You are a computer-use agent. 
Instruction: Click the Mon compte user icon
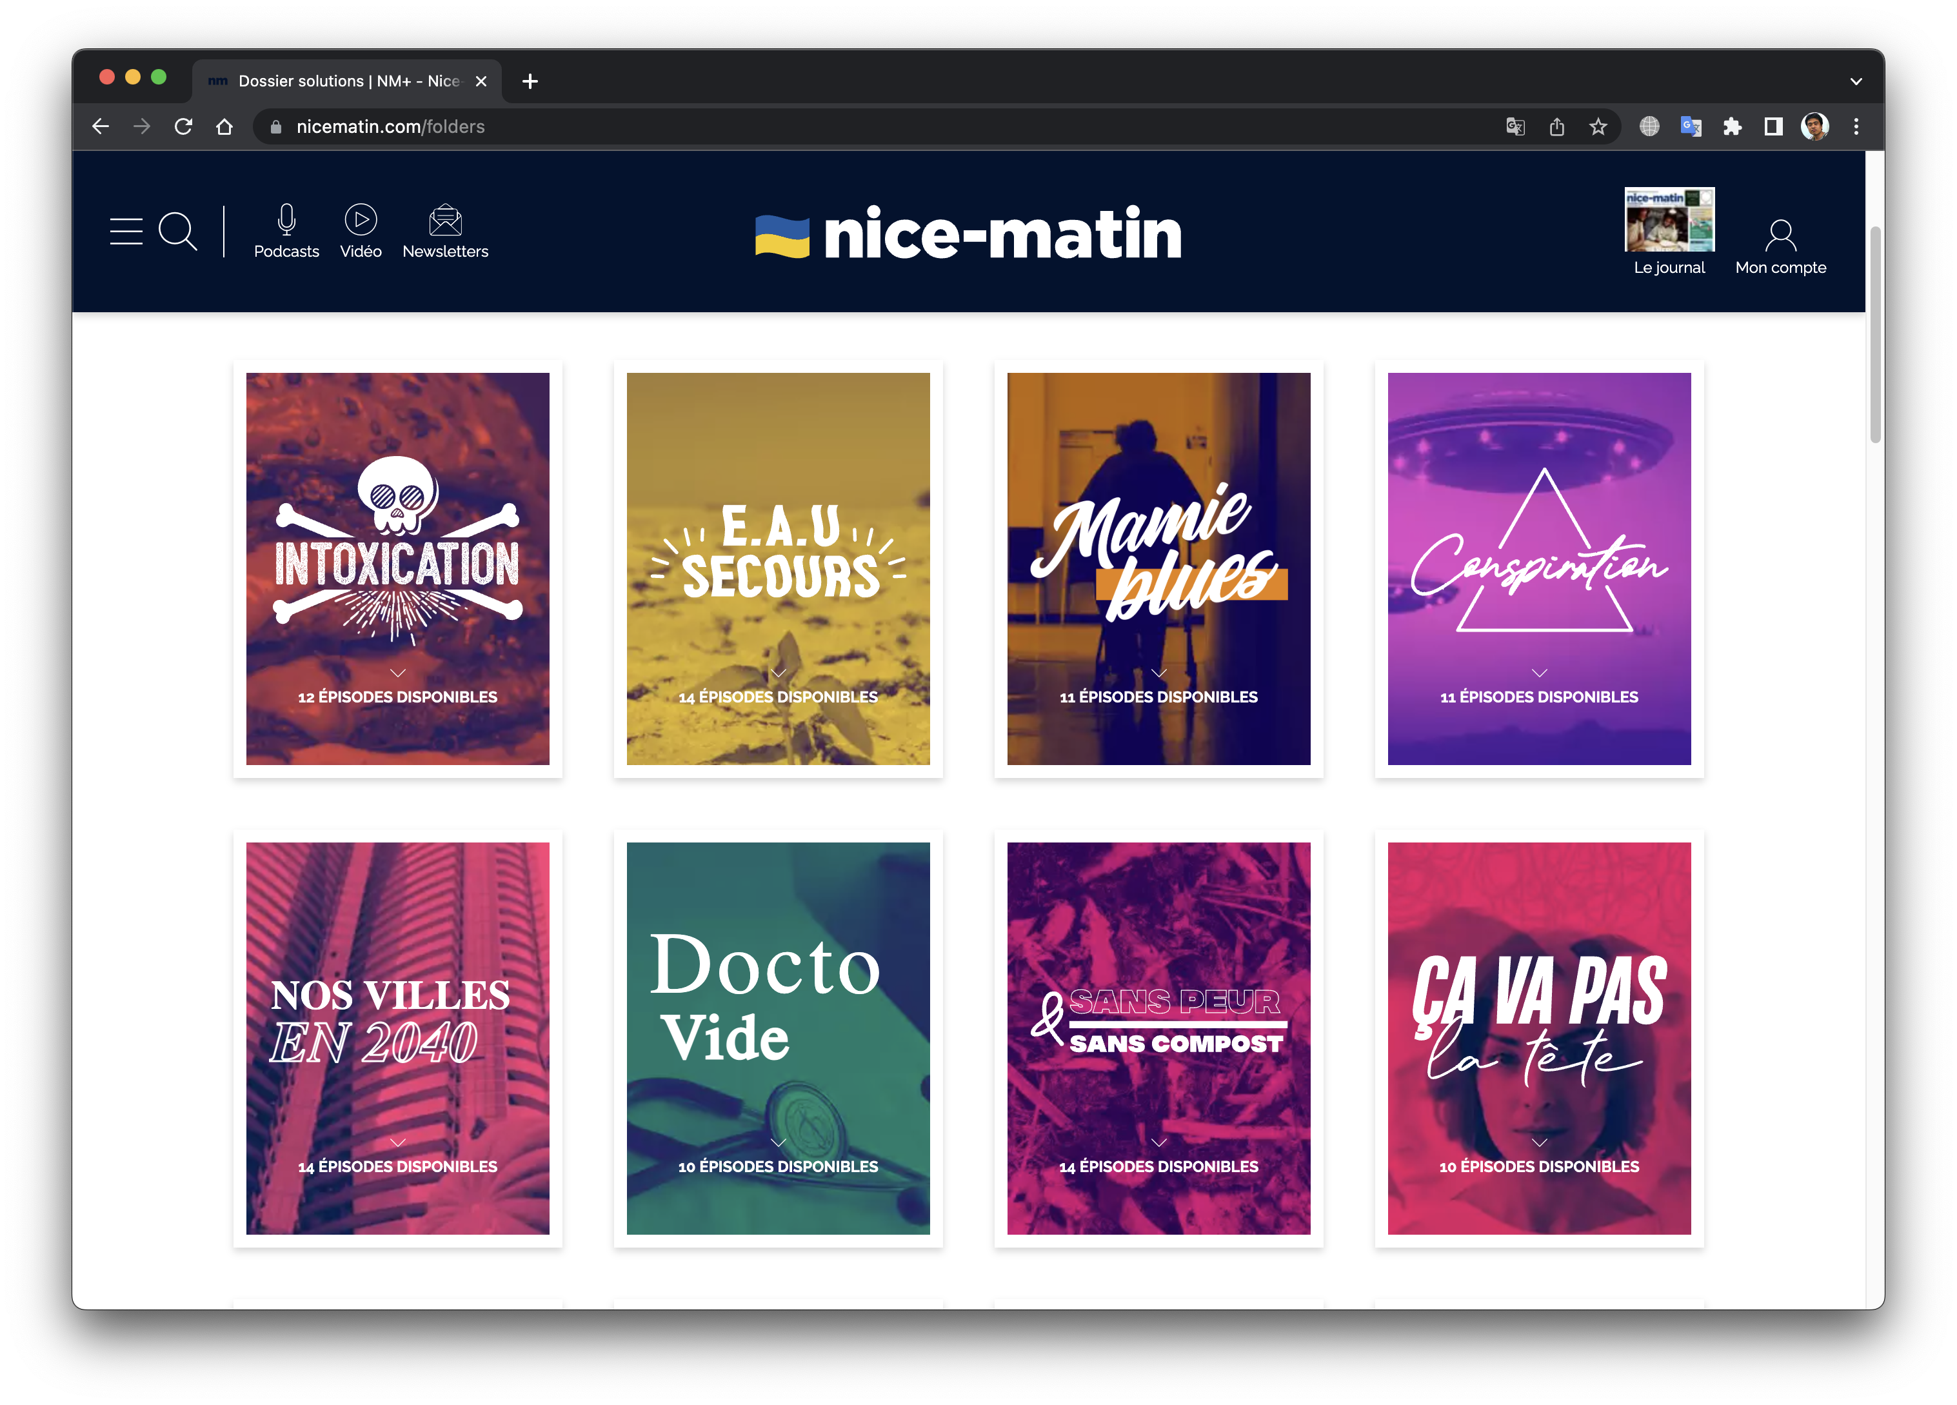coord(1780,234)
